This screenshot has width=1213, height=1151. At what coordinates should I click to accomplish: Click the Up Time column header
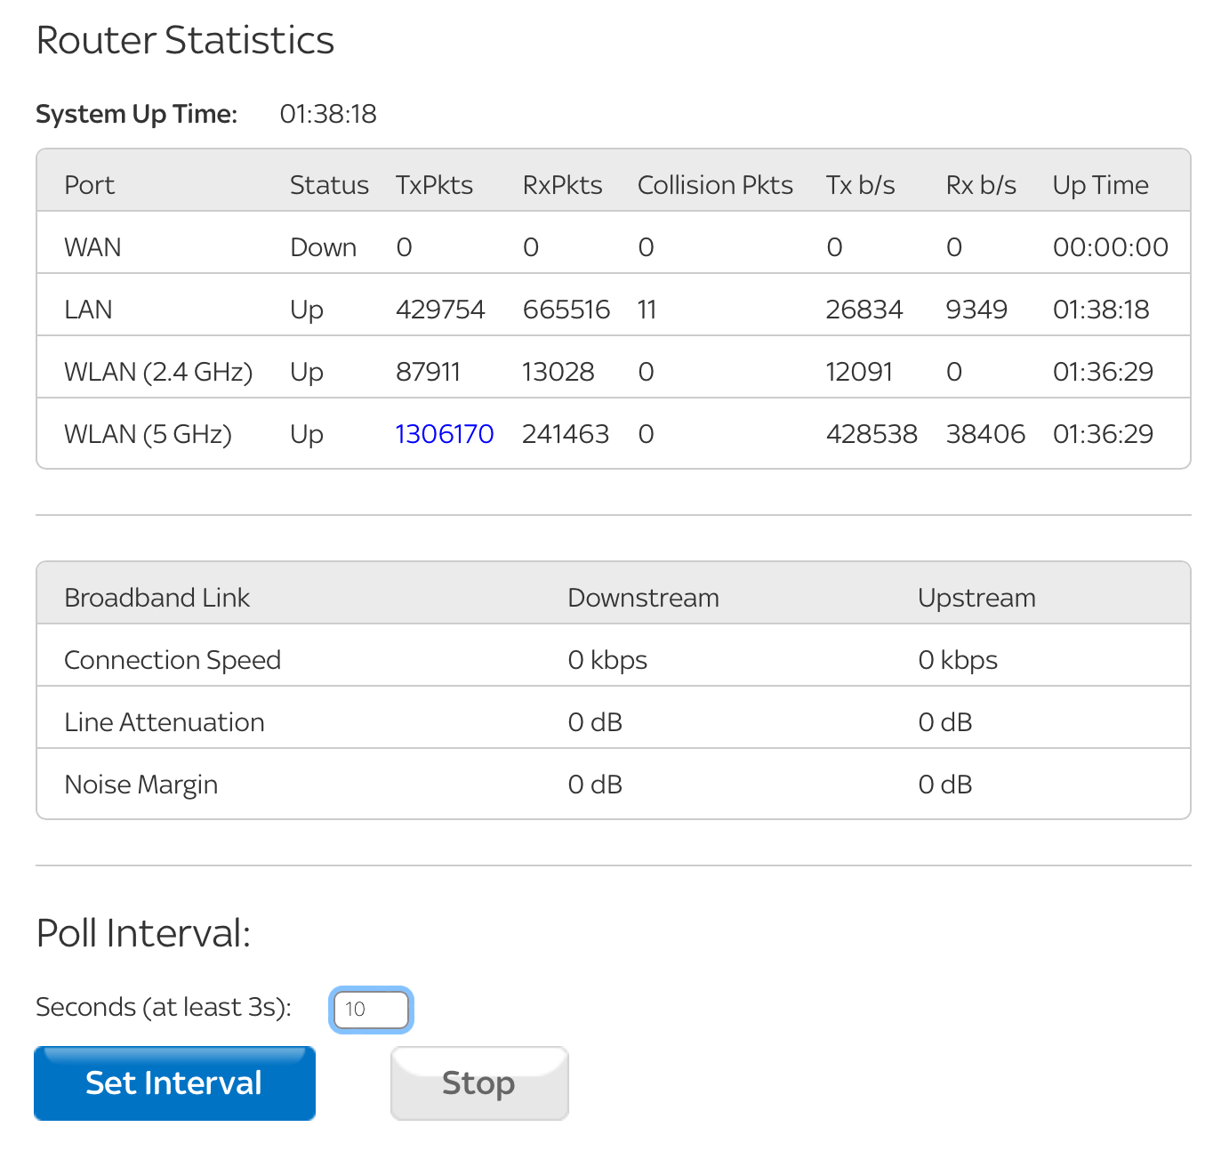[x=1100, y=185]
